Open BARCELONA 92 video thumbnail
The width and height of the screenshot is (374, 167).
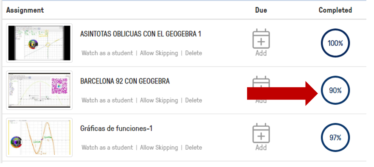point(39,90)
